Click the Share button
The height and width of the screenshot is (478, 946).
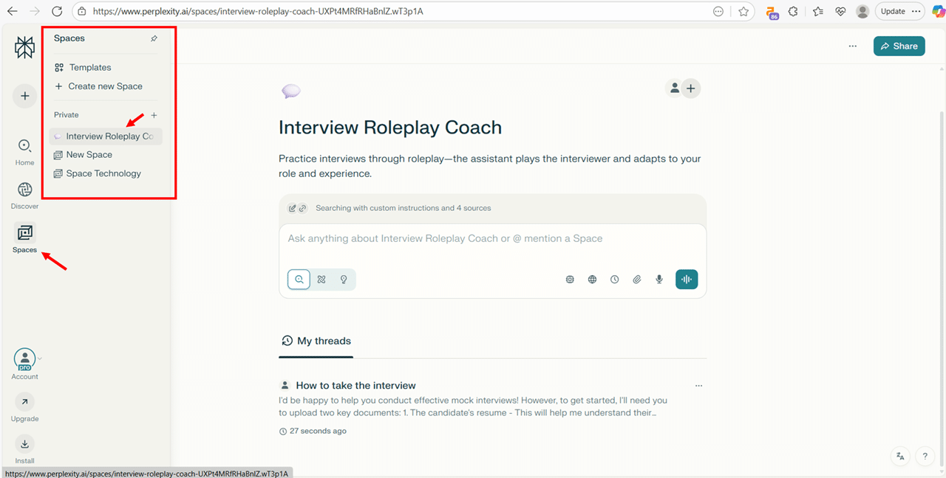tap(899, 46)
